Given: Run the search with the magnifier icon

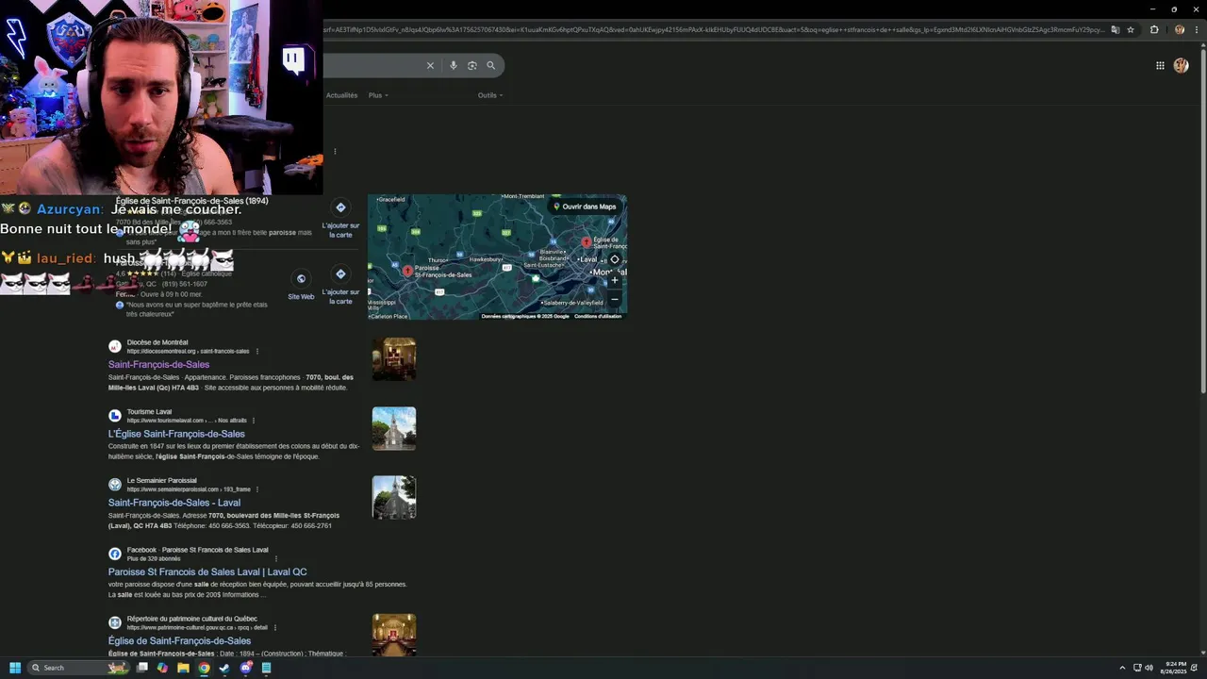Looking at the screenshot, I should pyautogui.click(x=491, y=65).
